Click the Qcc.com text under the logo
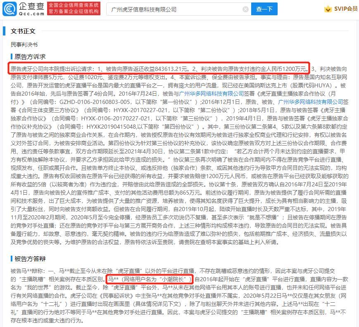The width and height of the screenshot is (359, 327). tap(31, 14)
